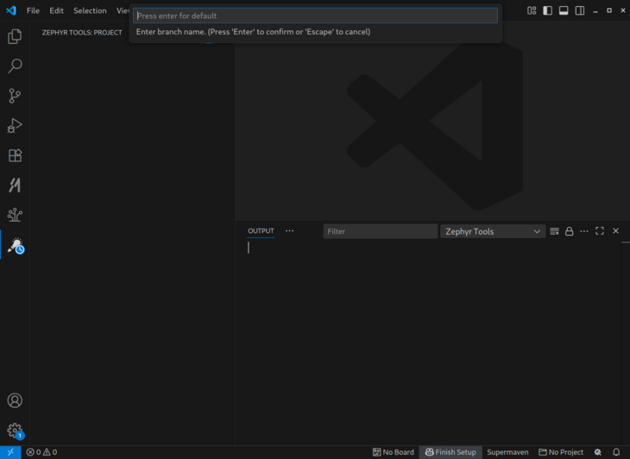
Task: Open the Edit menu
Action: tap(56, 10)
